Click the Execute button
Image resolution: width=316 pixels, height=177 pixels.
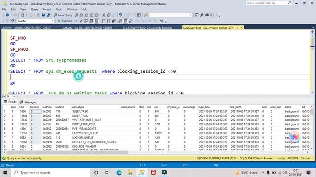pos(65,21)
